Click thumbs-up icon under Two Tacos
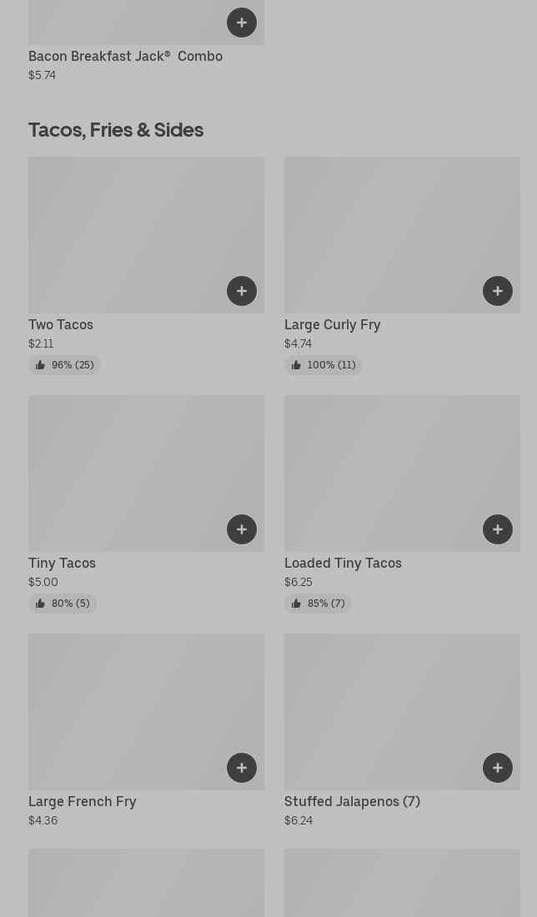This screenshot has height=917, width=537. click(x=40, y=365)
